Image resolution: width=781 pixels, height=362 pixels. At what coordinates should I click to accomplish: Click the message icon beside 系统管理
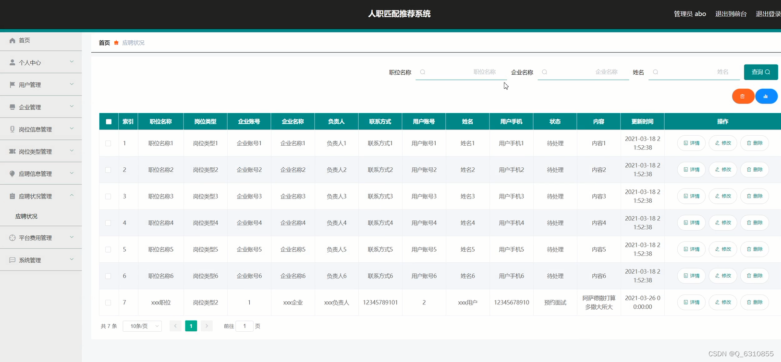tap(12, 260)
